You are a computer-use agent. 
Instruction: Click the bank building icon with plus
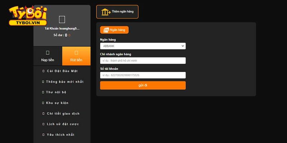pos(106,12)
